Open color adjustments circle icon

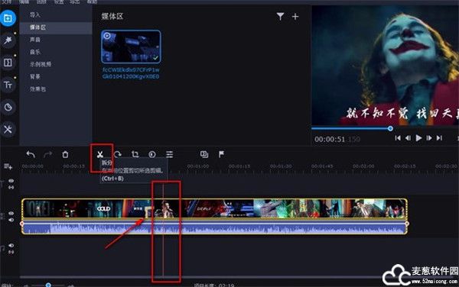[152, 154]
